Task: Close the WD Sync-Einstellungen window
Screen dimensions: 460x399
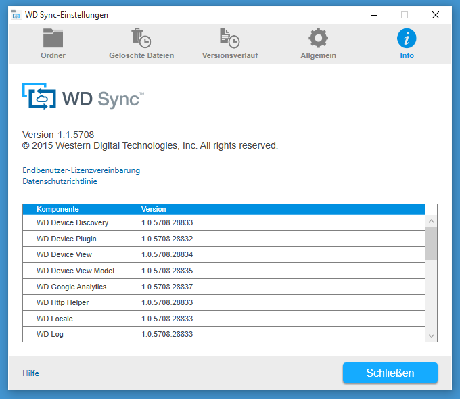Action: point(436,15)
